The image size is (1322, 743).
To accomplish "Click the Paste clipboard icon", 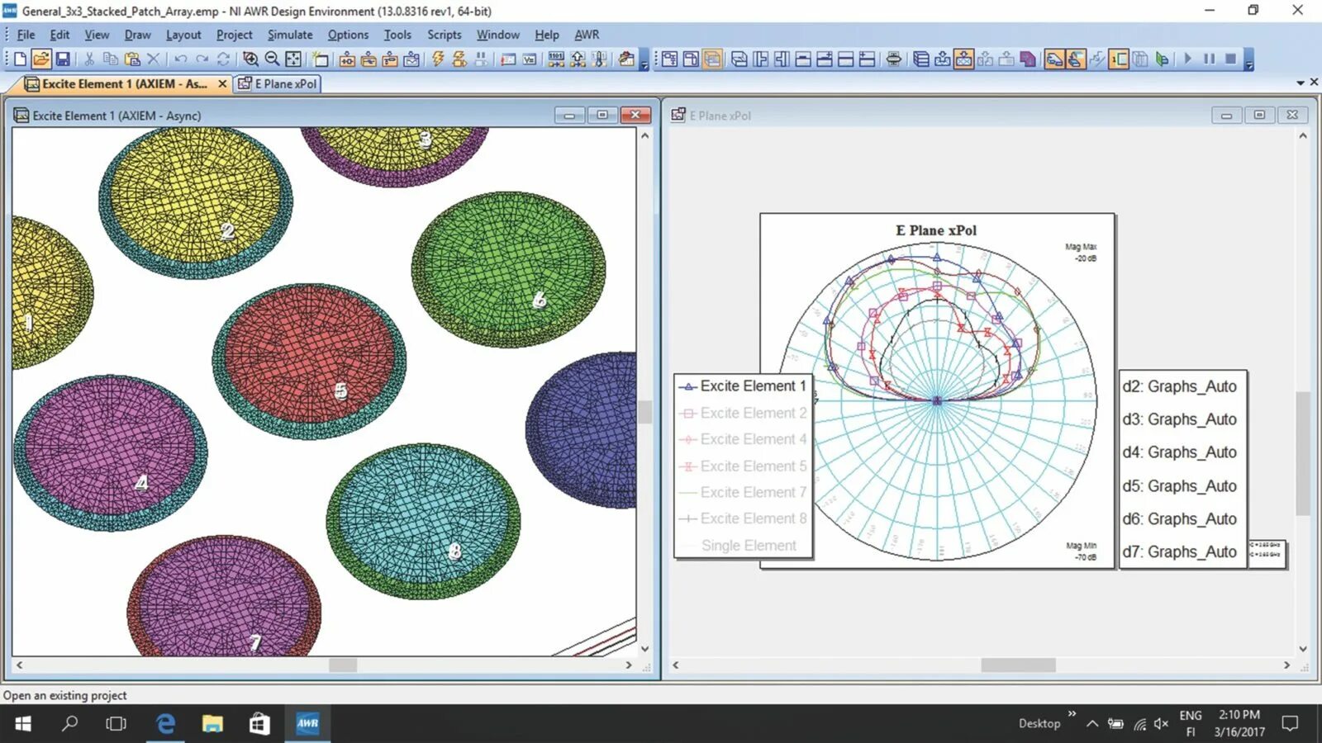I will click(x=131, y=59).
